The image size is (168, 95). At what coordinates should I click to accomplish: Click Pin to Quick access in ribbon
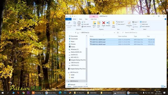click(69, 25)
